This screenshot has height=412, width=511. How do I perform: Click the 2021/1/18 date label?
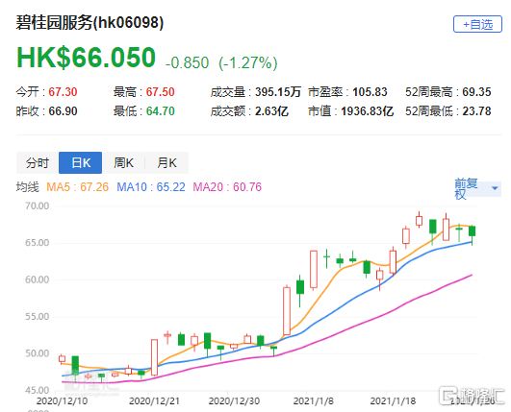(x=393, y=400)
